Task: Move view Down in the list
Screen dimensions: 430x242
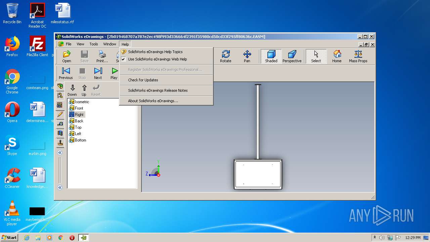Action: (x=72, y=90)
